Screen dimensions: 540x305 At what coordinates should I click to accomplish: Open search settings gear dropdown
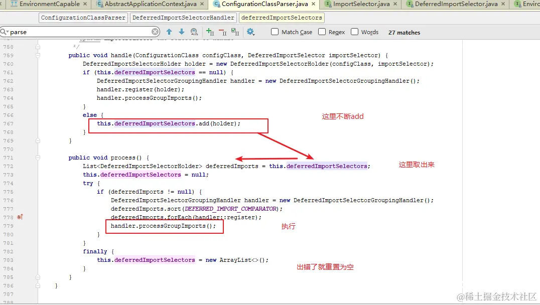tap(250, 32)
